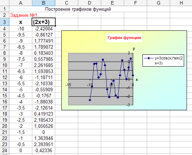Select column header H

pos(181,3)
